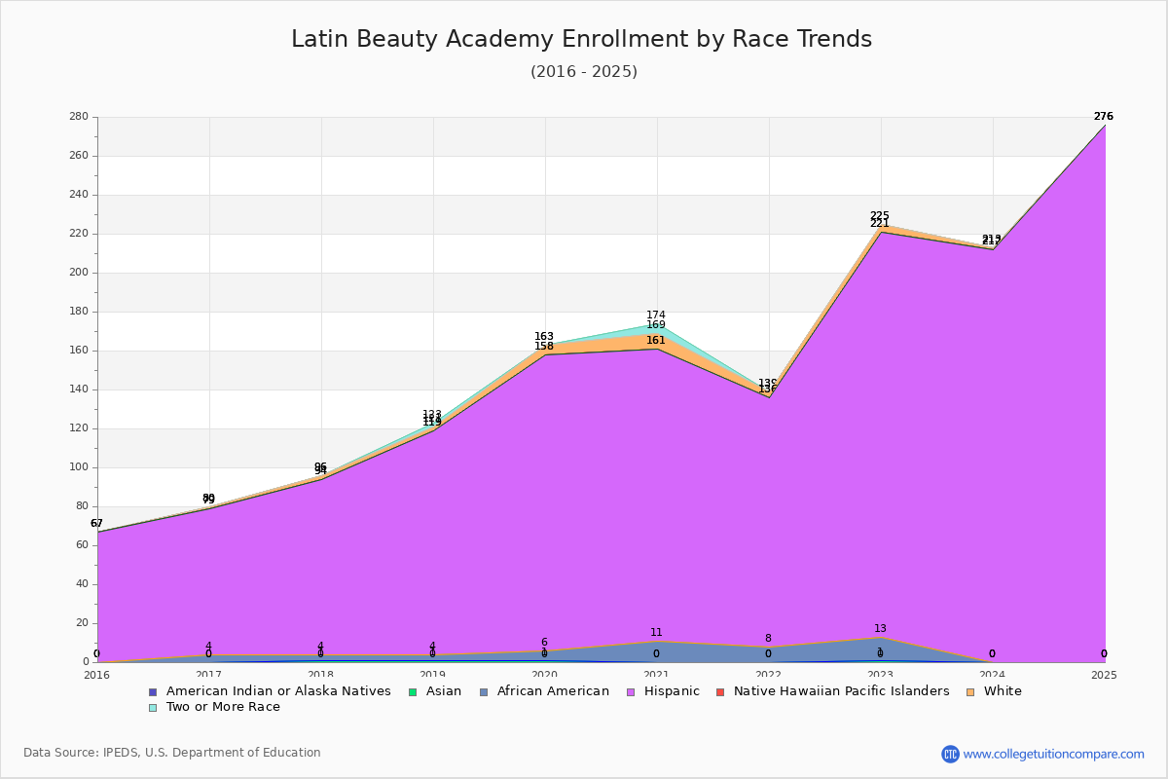Toggle the African American legend entry
This screenshot has height=779, width=1168.
pos(544,691)
